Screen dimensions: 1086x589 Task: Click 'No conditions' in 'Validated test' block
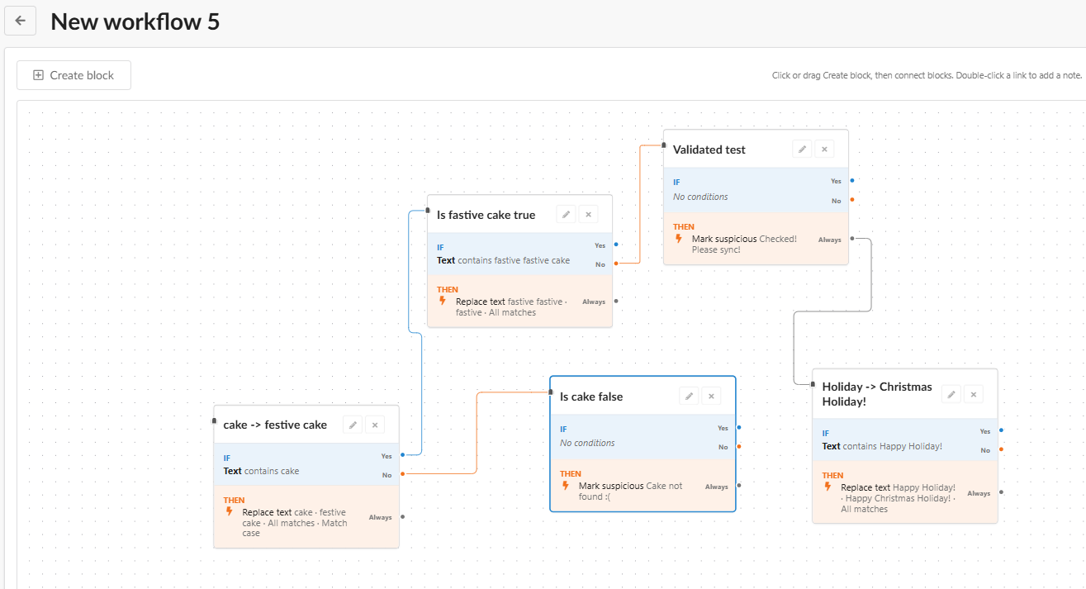[x=700, y=197]
